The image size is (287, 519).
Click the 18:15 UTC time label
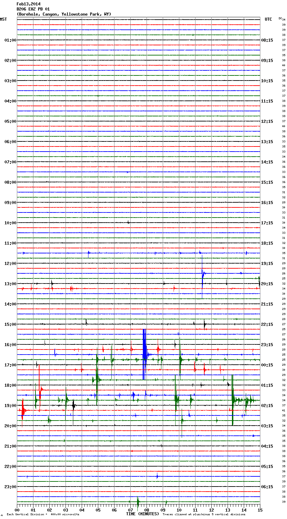(x=267, y=243)
